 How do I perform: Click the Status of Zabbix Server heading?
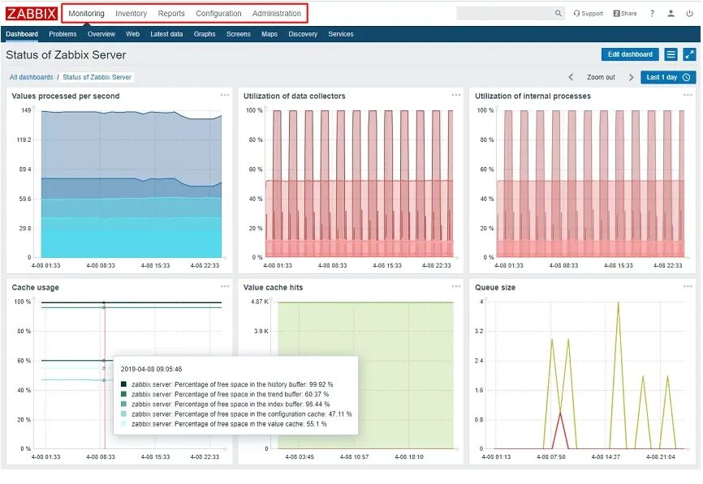coord(66,54)
